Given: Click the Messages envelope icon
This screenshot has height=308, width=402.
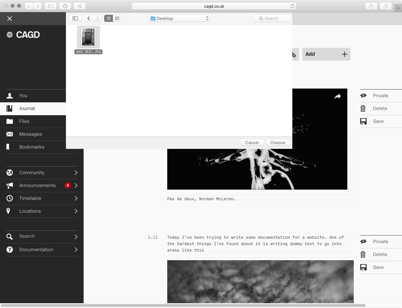Looking at the screenshot, I should pyautogui.click(x=10, y=134).
